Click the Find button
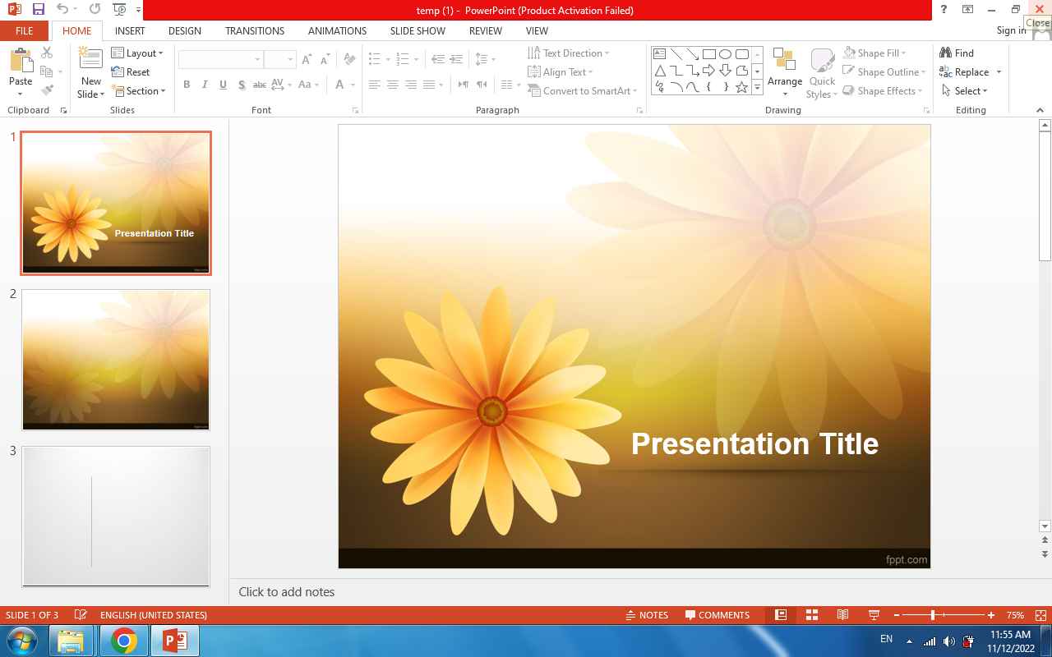 [x=957, y=53]
